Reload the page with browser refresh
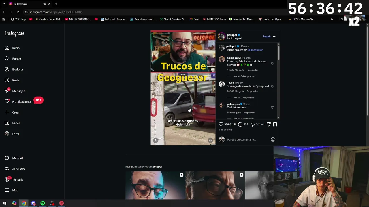Viewport: 369px width, 207px height. tap(18, 12)
